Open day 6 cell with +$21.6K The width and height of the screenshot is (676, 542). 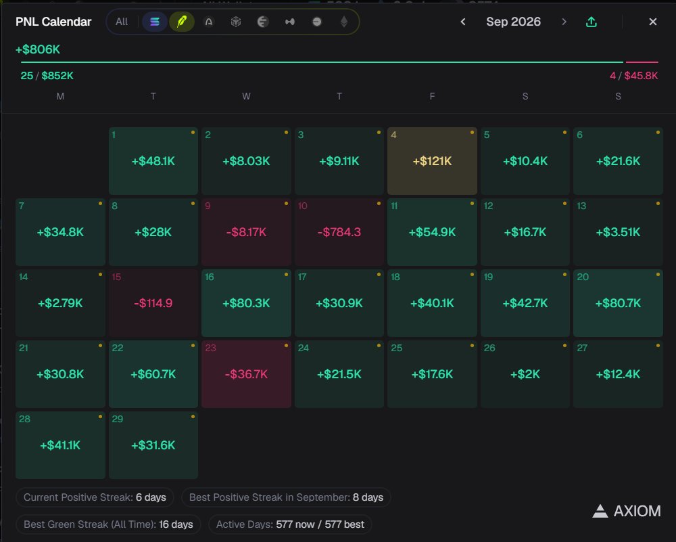(x=619, y=161)
